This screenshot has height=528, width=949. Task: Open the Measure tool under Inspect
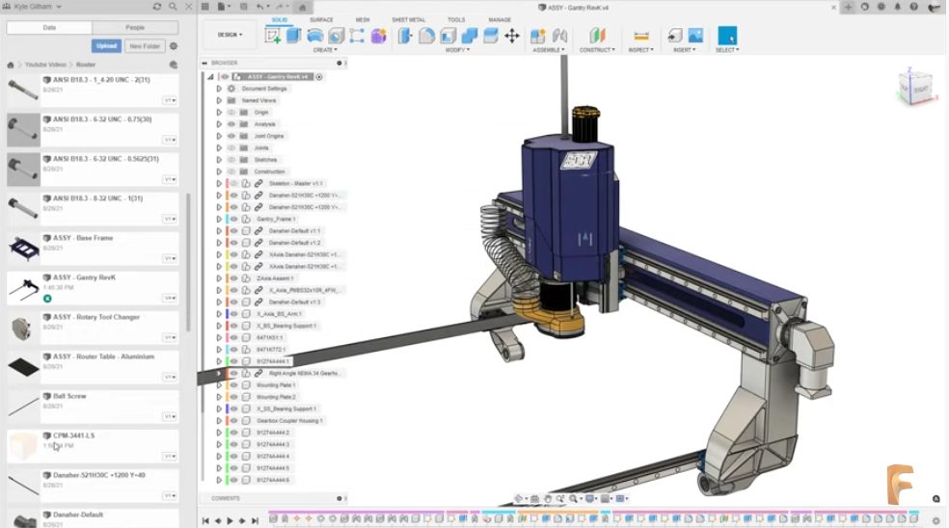pyautogui.click(x=640, y=36)
